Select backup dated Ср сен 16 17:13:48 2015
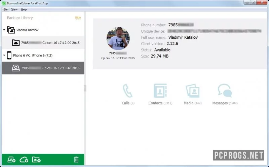Image resolution: width=269 pixels, height=167 pixels. [x=43, y=68]
